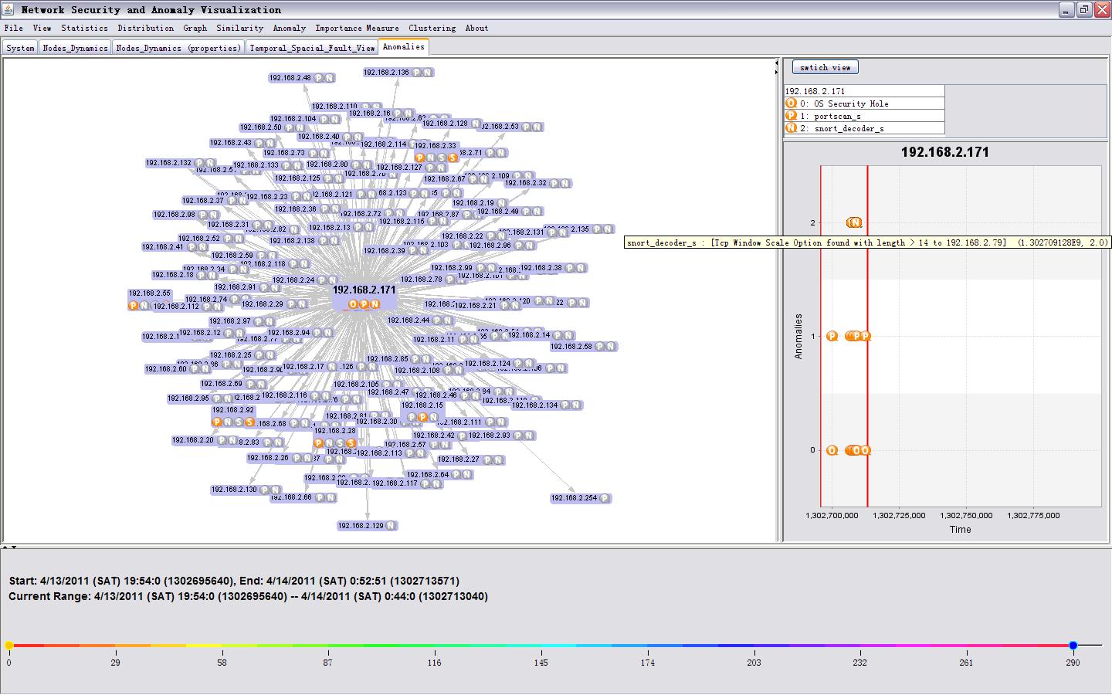Click the N icon on node 192.168.2.129
This screenshot has width=1112, height=695.
click(x=391, y=526)
